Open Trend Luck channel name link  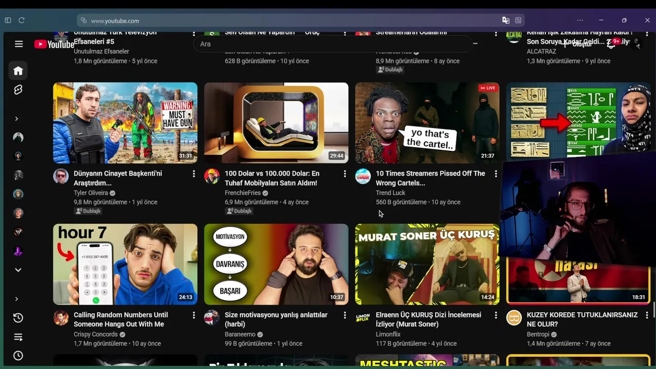point(391,193)
